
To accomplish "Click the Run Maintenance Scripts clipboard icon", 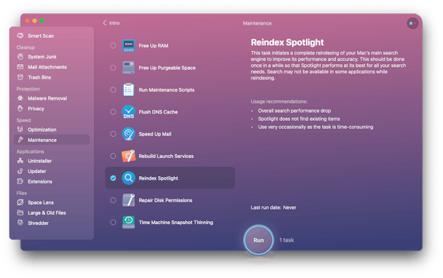I will tap(128, 90).
